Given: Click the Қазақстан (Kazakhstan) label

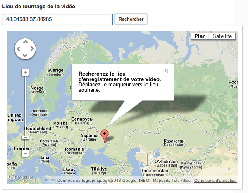Looking at the screenshot, I should click(174, 143).
